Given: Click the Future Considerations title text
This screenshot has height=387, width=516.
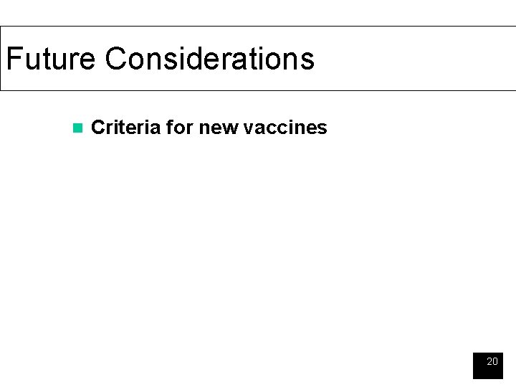Looking at the screenshot, I should pos(161,58).
